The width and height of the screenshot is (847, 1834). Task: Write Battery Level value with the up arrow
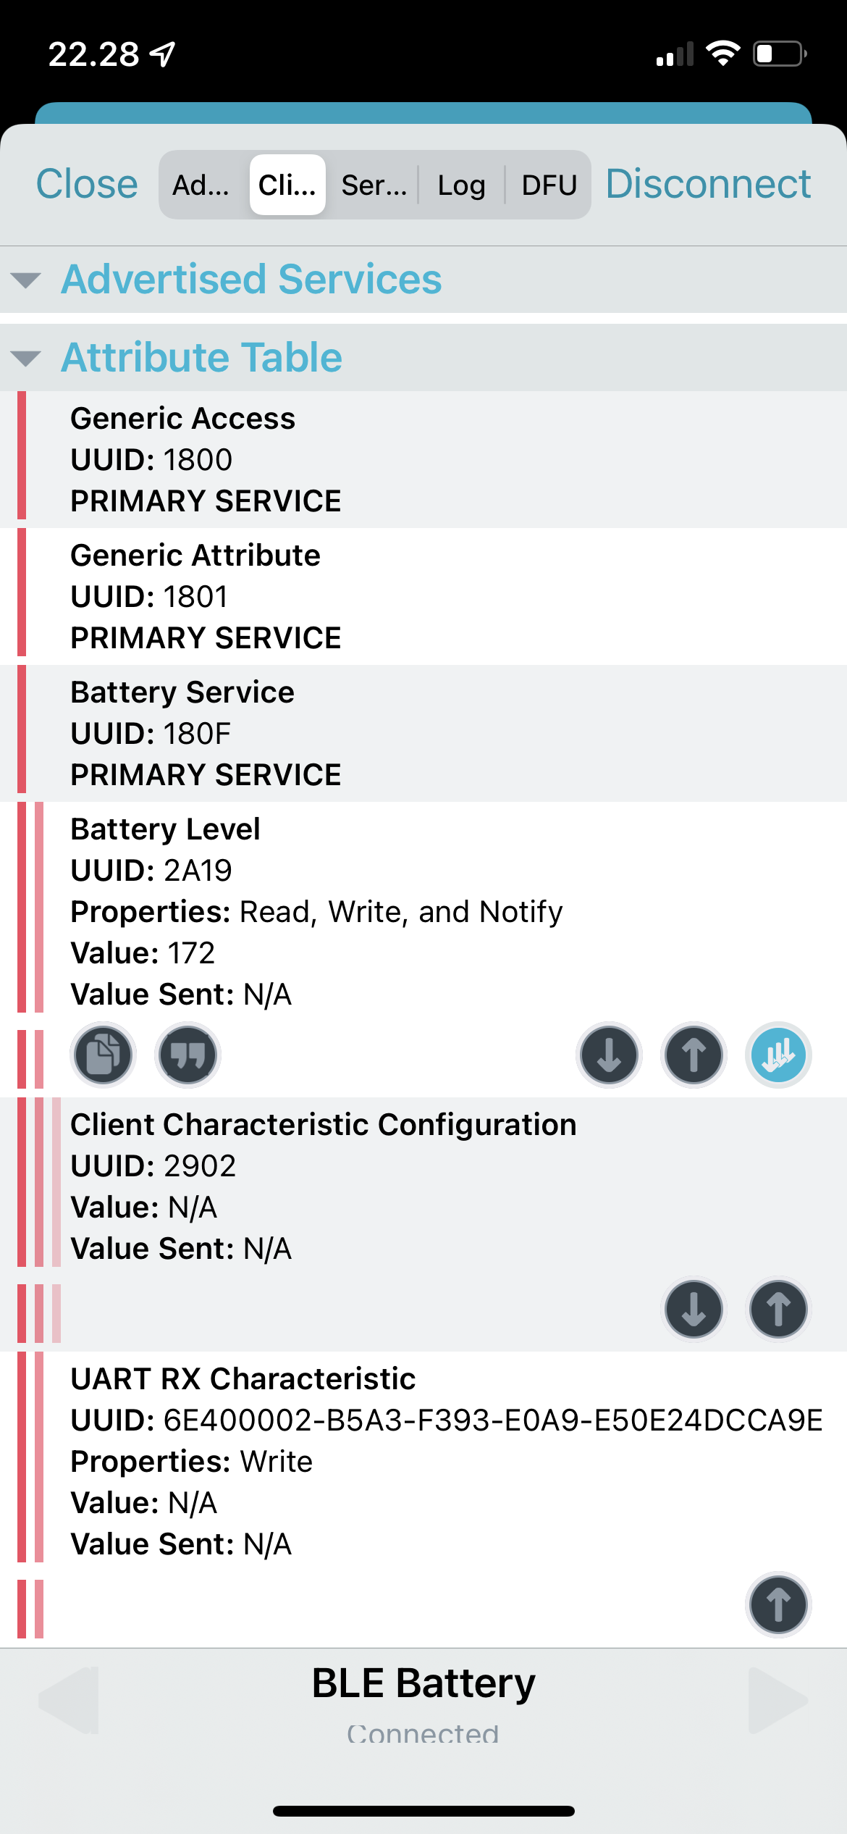(x=694, y=1055)
